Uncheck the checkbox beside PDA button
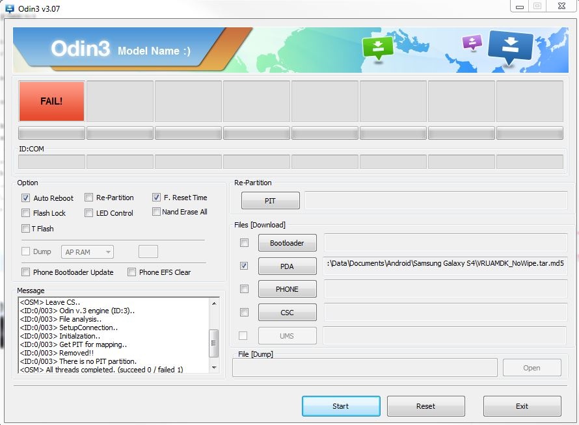579x425 pixels. click(244, 266)
